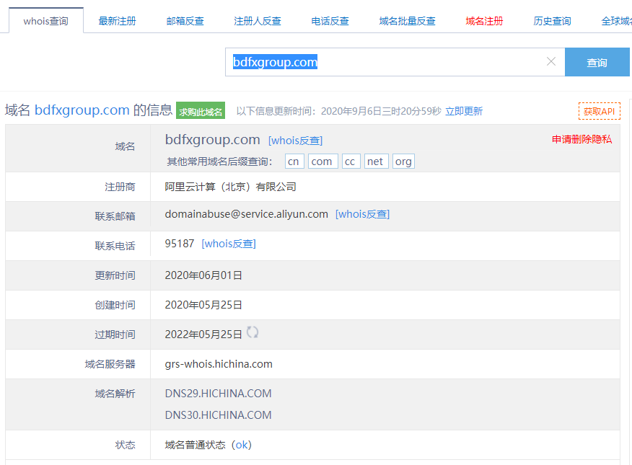632x465 pixels.
Task: Click the 申请删除隐私 link
Action: [x=581, y=139]
